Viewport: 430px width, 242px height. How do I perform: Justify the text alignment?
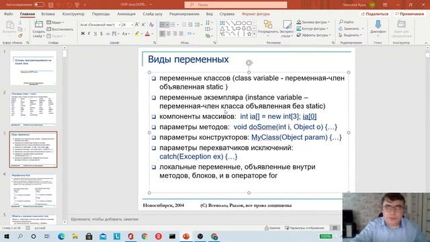(181, 34)
